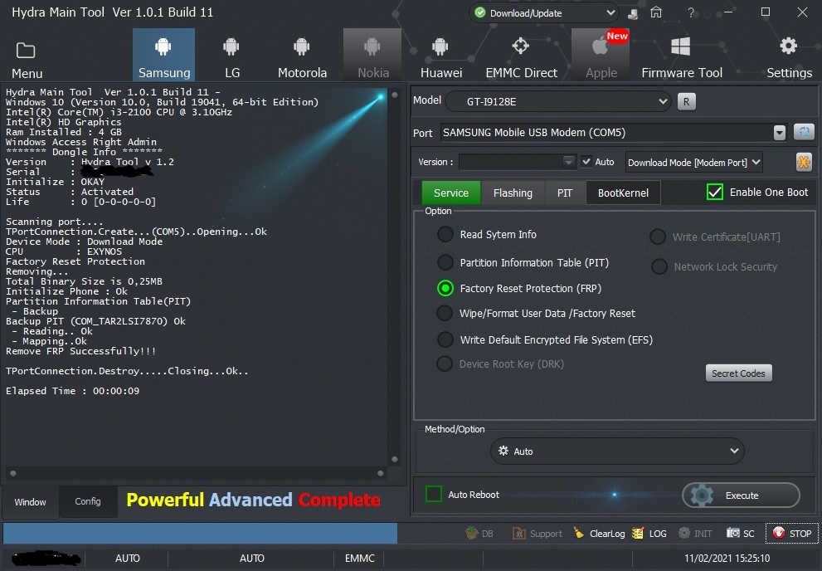Click the EMMC status bar entry
Screen dimensions: 822x571
tap(360, 559)
